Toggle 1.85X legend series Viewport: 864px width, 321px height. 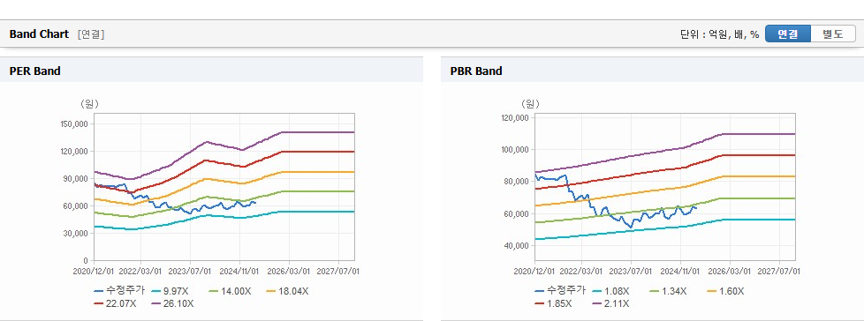click(x=553, y=302)
